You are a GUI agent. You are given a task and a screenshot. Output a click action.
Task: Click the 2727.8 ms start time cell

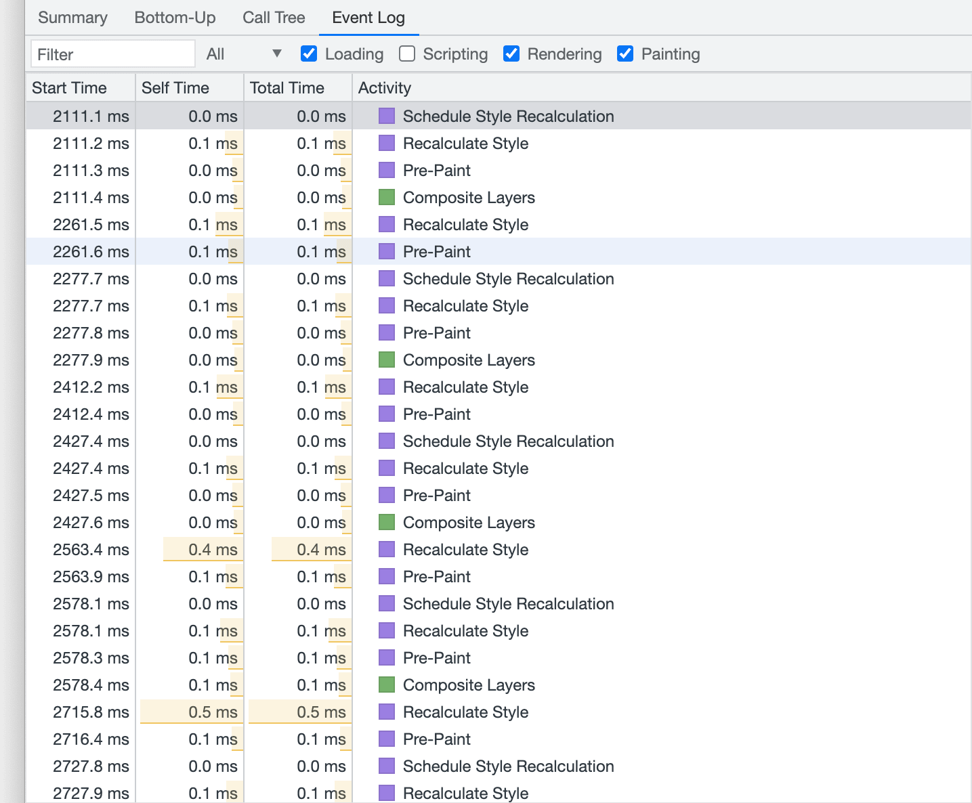[x=81, y=766]
